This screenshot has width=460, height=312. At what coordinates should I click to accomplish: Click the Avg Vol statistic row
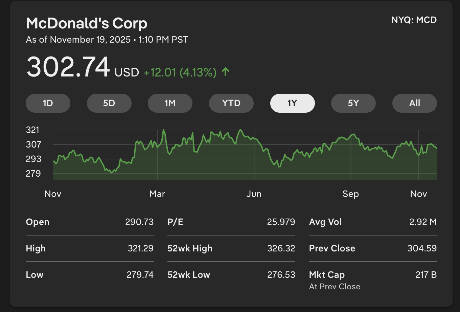click(373, 222)
